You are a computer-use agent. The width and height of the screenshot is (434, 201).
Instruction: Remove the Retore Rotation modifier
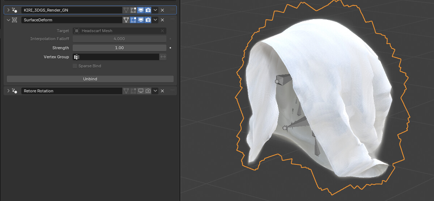pos(162,91)
